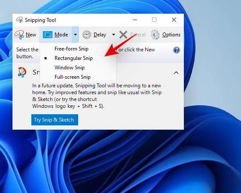Screen dimensions: 241x193
Task: Click the New text label
Action: click(x=31, y=35)
